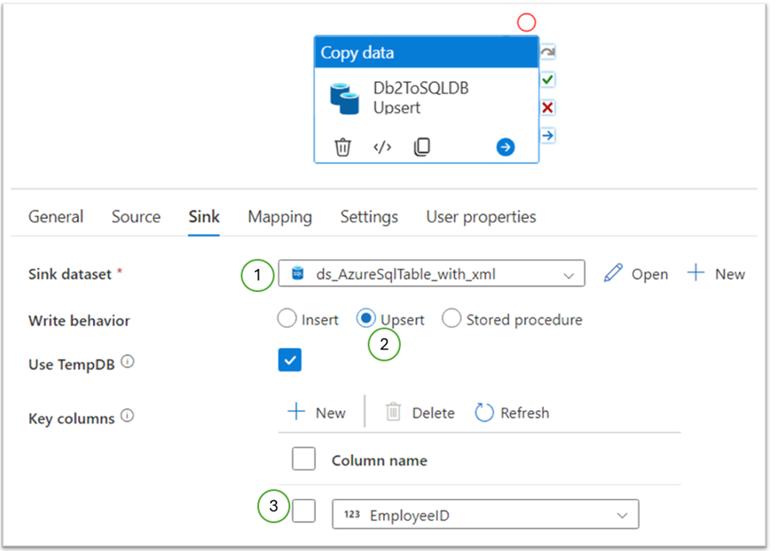Check the EmployeeID row checkbox
Screen dimensions: 776x551
coord(304,511)
